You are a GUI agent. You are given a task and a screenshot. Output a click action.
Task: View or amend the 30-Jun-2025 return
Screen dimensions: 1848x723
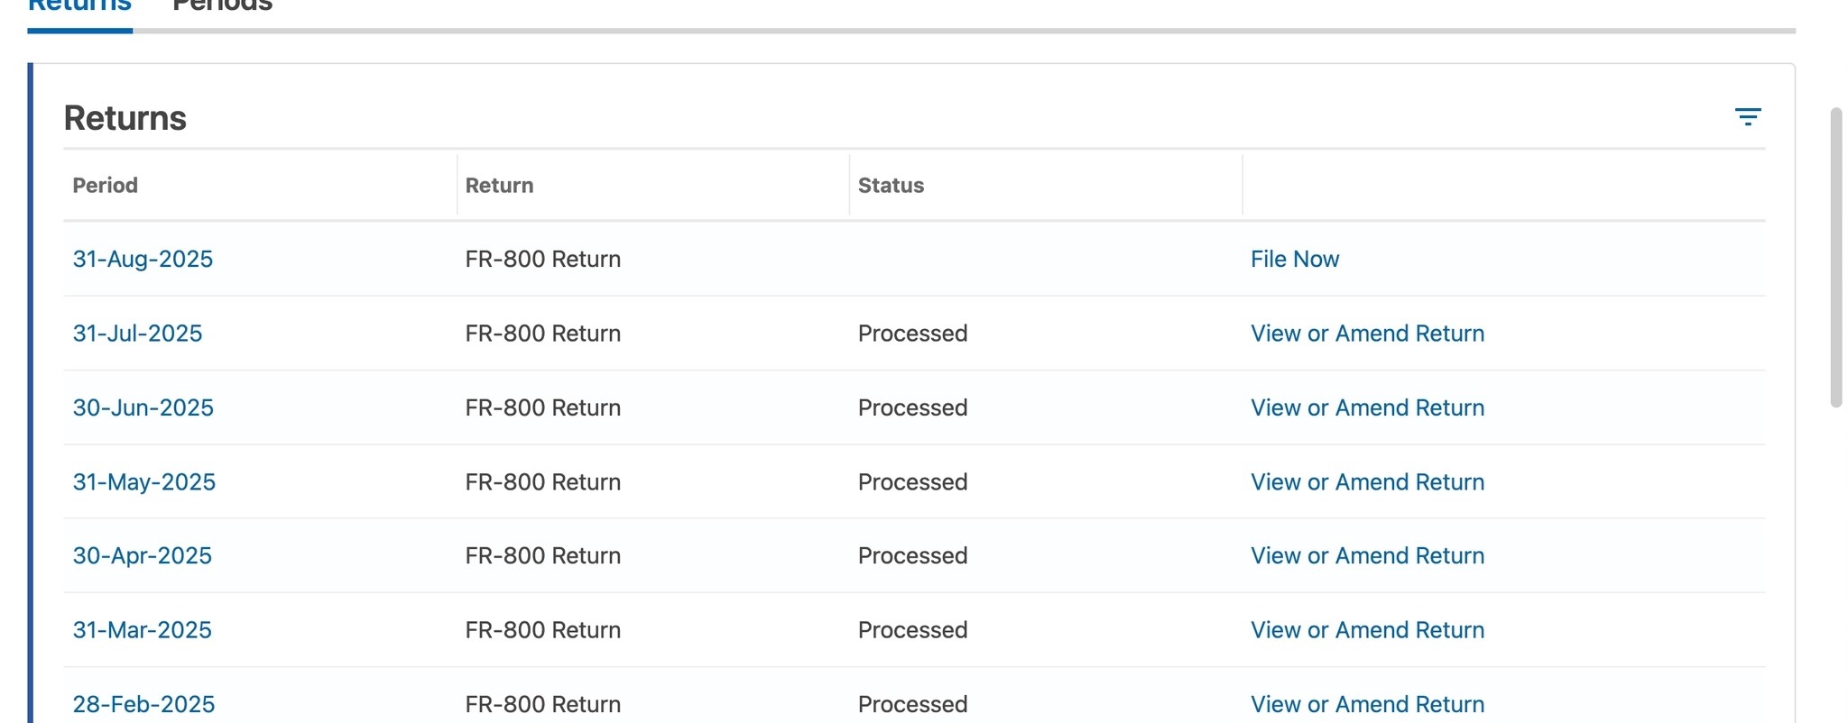click(1367, 407)
